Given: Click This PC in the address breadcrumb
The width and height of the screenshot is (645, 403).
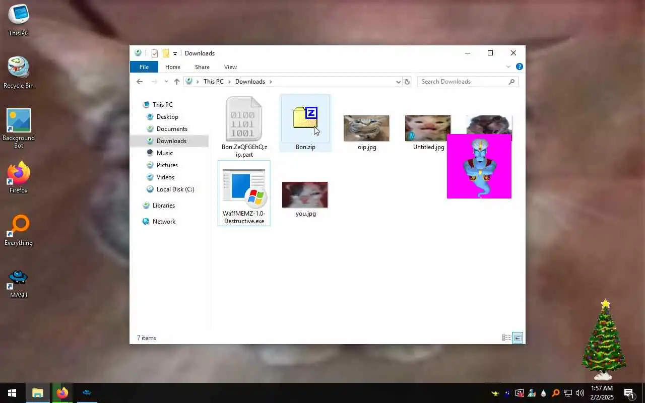Looking at the screenshot, I should [214, 82].
